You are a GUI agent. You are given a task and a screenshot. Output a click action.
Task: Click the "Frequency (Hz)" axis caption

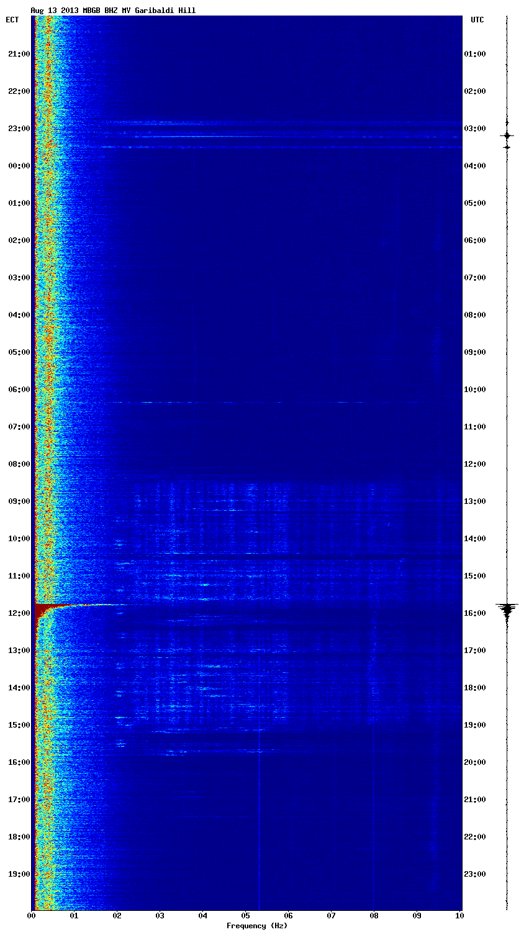(257, 926)
